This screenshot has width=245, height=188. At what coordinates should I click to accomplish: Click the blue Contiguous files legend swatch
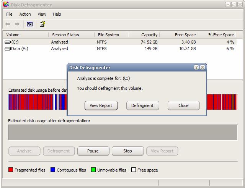[53, 170]
